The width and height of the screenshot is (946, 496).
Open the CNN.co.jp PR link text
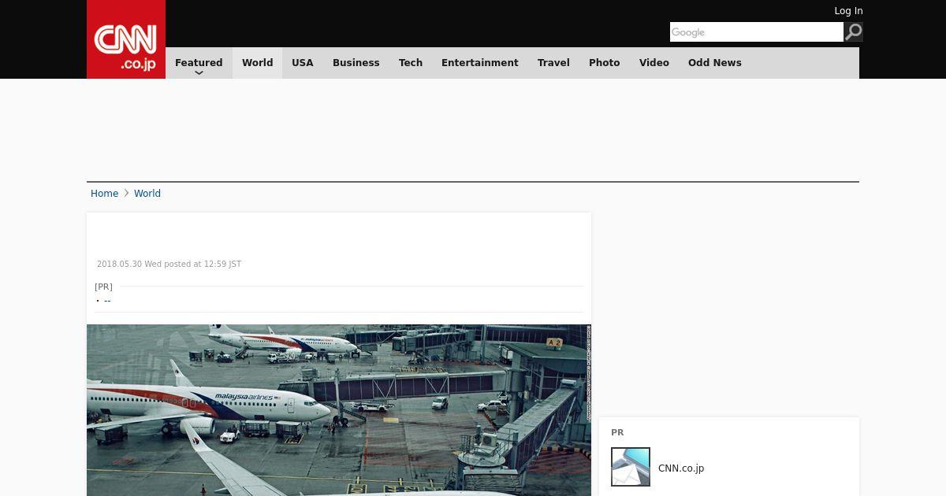(681, 468)
